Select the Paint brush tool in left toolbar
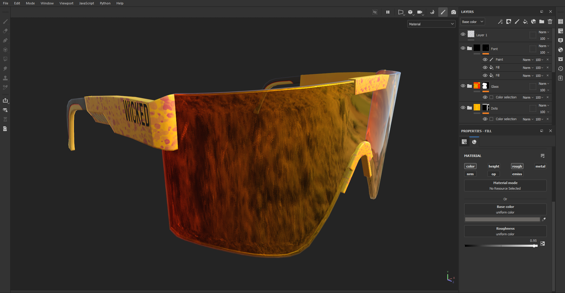Viewport: 565px width, 293px height. click(5, 21)
